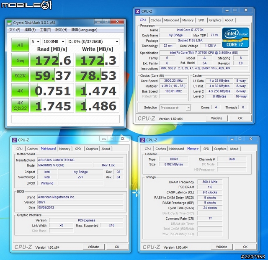The image size is (268, 260).
Task: Select SPD tab in the Mainboard CPU-Z window
Action: (78, 149)
